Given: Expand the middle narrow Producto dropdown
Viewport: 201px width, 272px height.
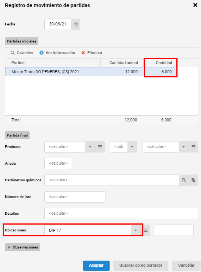Looking at the screenshot, I should click(x=132, y=147).
